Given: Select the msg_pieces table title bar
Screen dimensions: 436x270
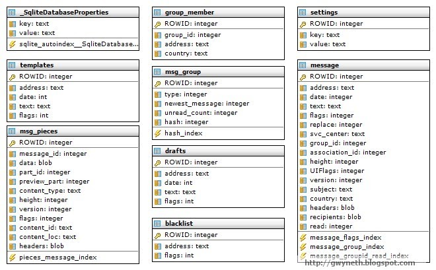Looking at the screenshot, I should click(73, 131).
